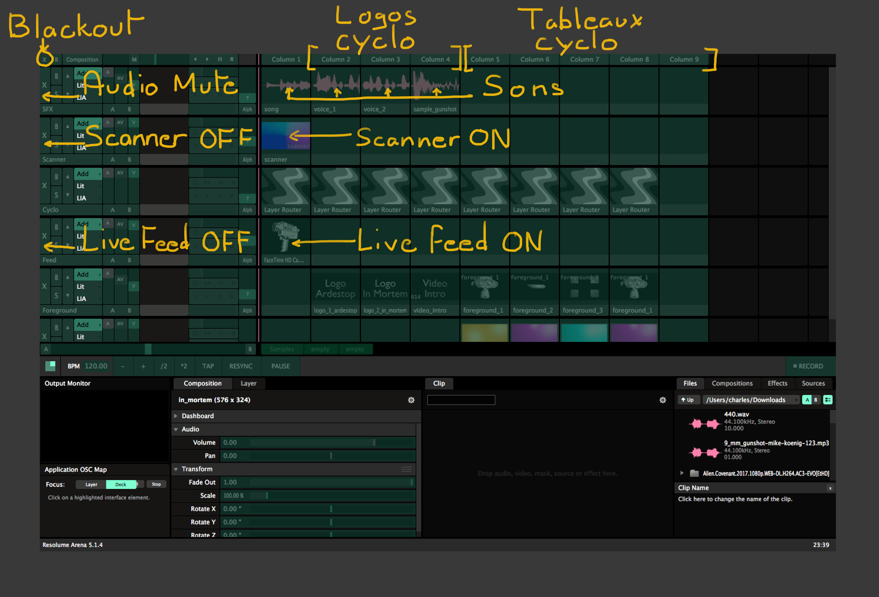Viewport: 879px width, 597px height.
Task: Click the RESYNC button
Action: pyautogui.click(x=240, y=366)
